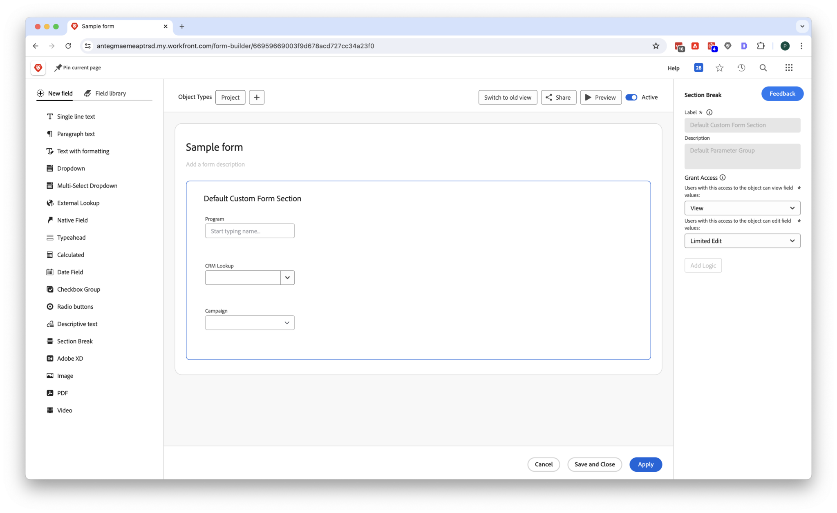The image size is (837, 513).
Task: Click Save and Close
Action: (x=595, y=464)
